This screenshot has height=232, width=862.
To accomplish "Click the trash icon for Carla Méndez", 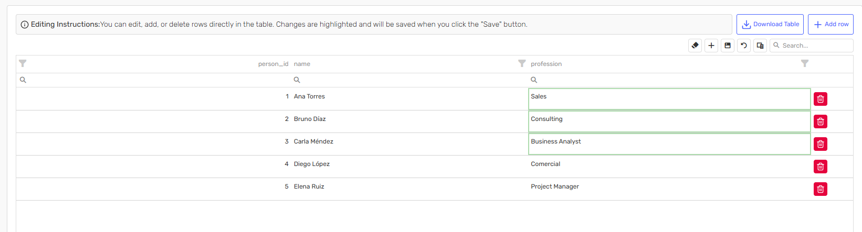I will pyautogui.click(x=821, y=144).
